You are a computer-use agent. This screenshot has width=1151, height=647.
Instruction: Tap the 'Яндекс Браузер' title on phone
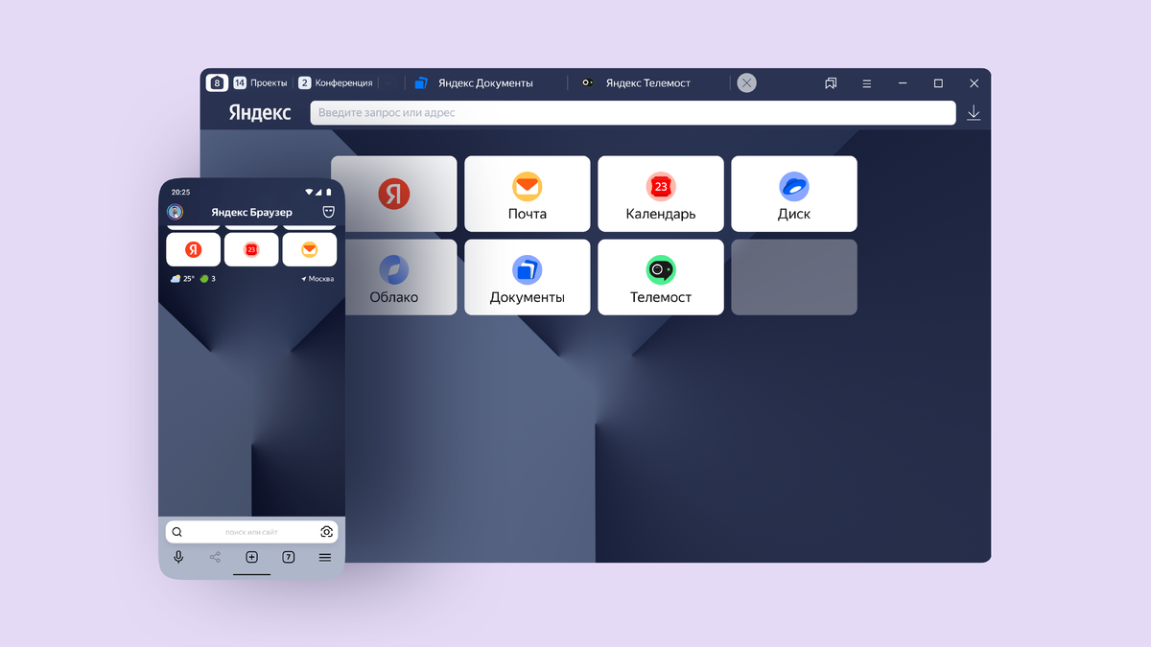coord(251,212)
